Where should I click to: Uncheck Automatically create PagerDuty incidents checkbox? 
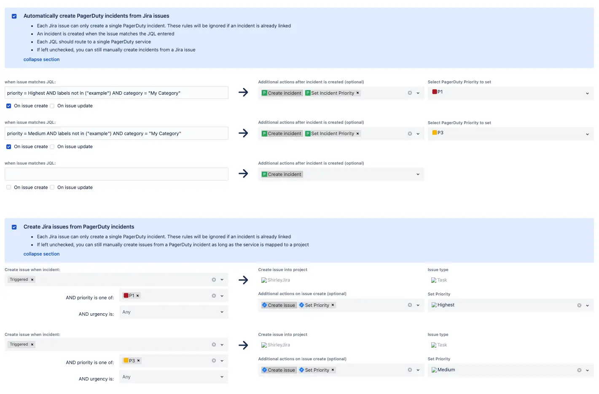point(14,16)
